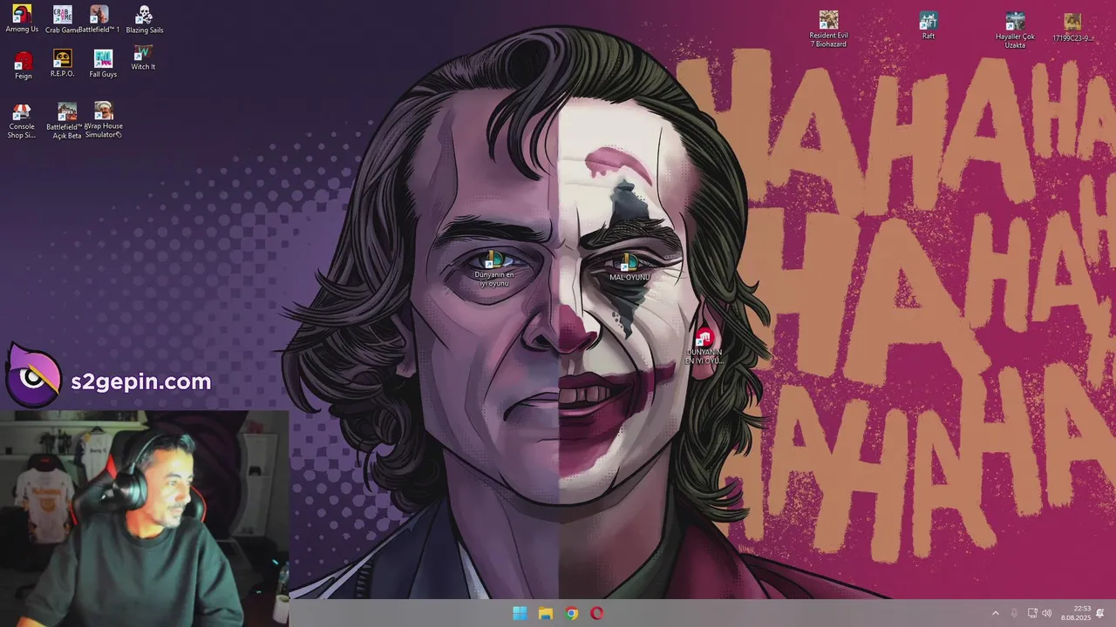The height and width of the screenshot is (627, 1116).
Task: Select the "MAL OYUNU" desktop shortcut
Action: point(629,268)
